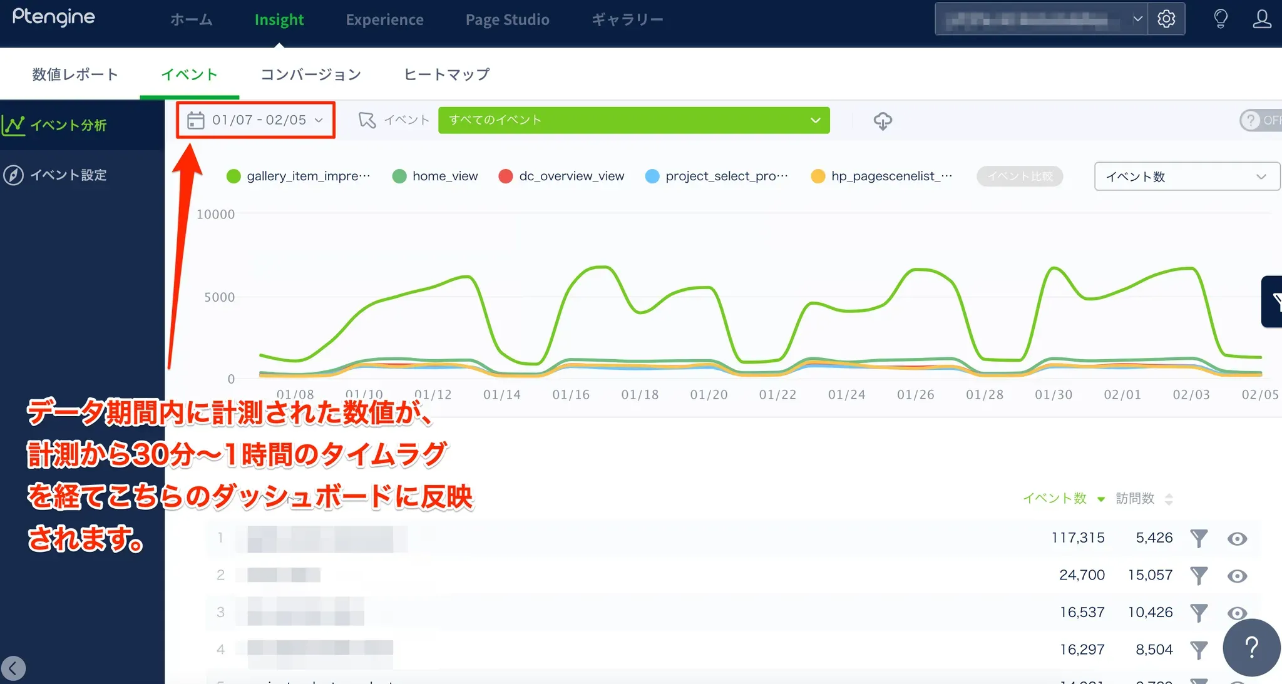1282x684 pixels.
Task: Open the user account profile icon
Action: click(1261, 19)
